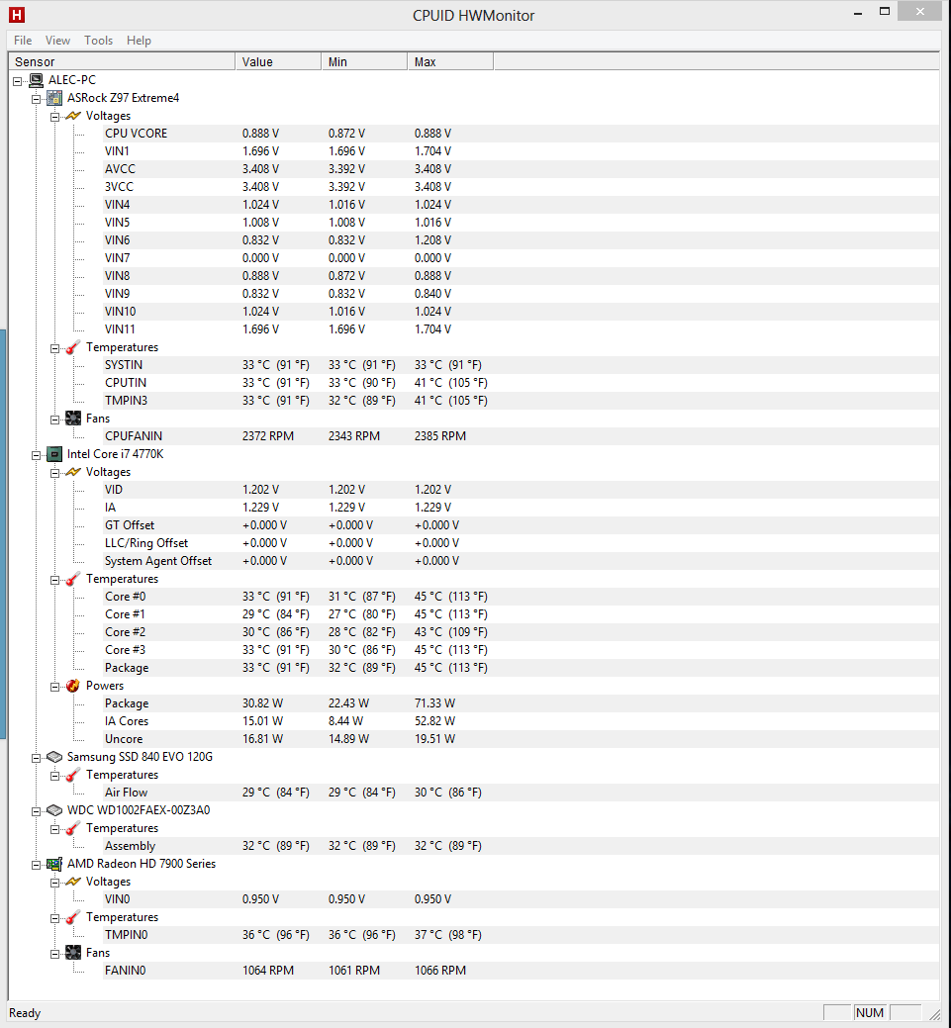Click the 71.33 W max package power value
Image resolution: width=951 pixels, height=1028 pixels.
coord(434,703)
